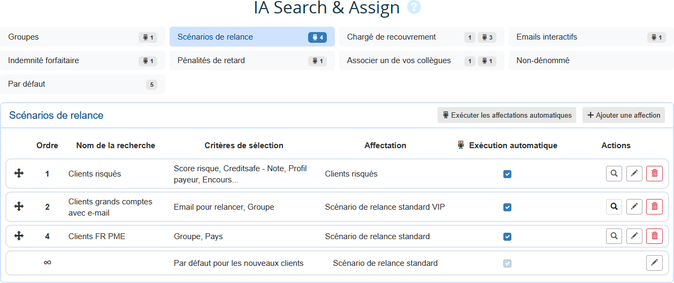The width and height of the screenshot is (674, 283).
Task: Disable automatic execution for Clients FR PME
Action: [507, 236]
